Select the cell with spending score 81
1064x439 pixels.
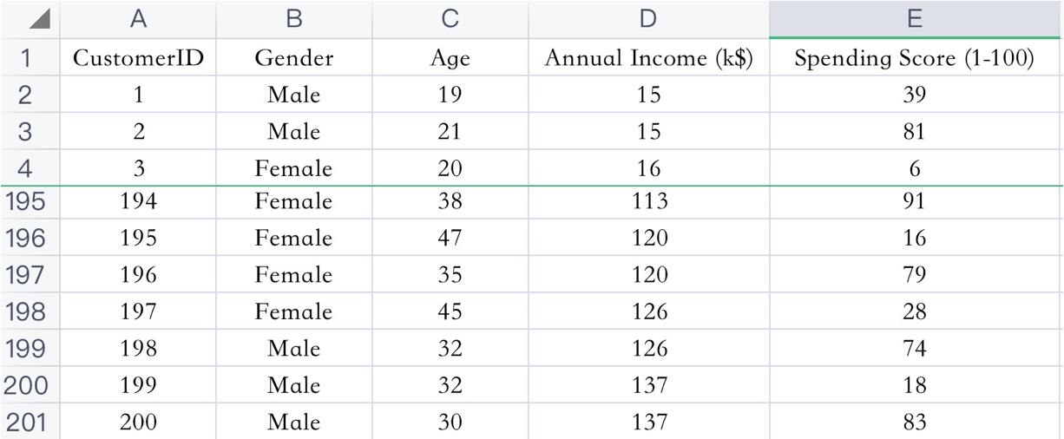point(916,131)
